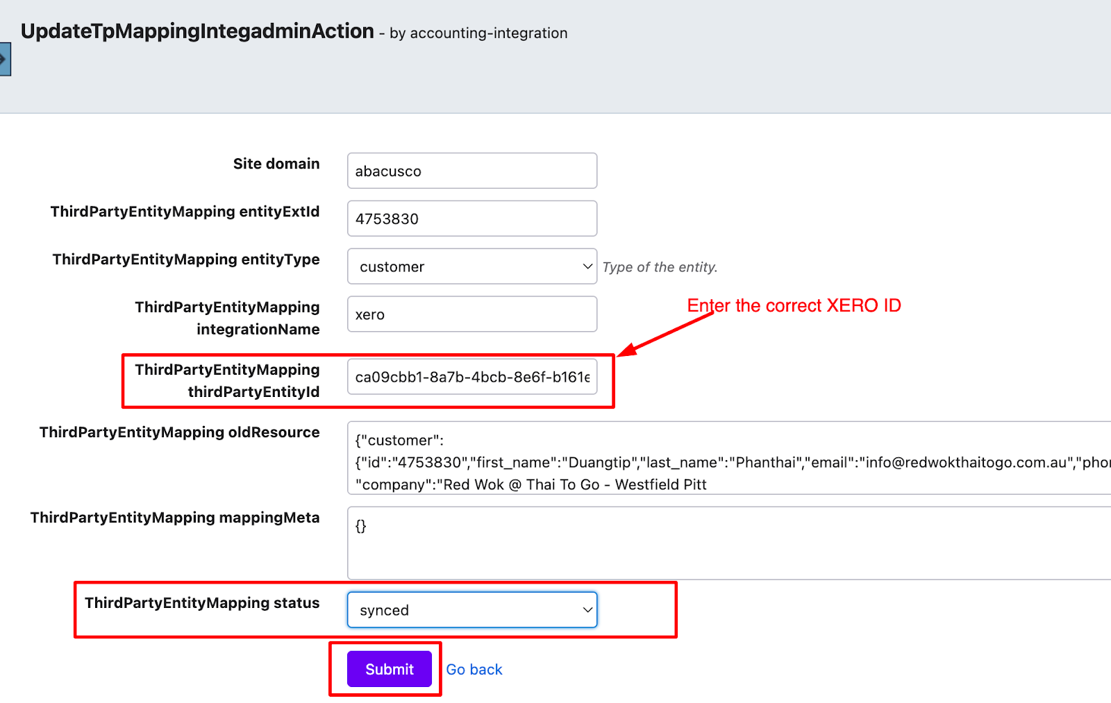Image resolution: width=1111 pixels, height=703 pixels.
Task: Click the integrationName field containing xero
Action: [x=471, y=314]
